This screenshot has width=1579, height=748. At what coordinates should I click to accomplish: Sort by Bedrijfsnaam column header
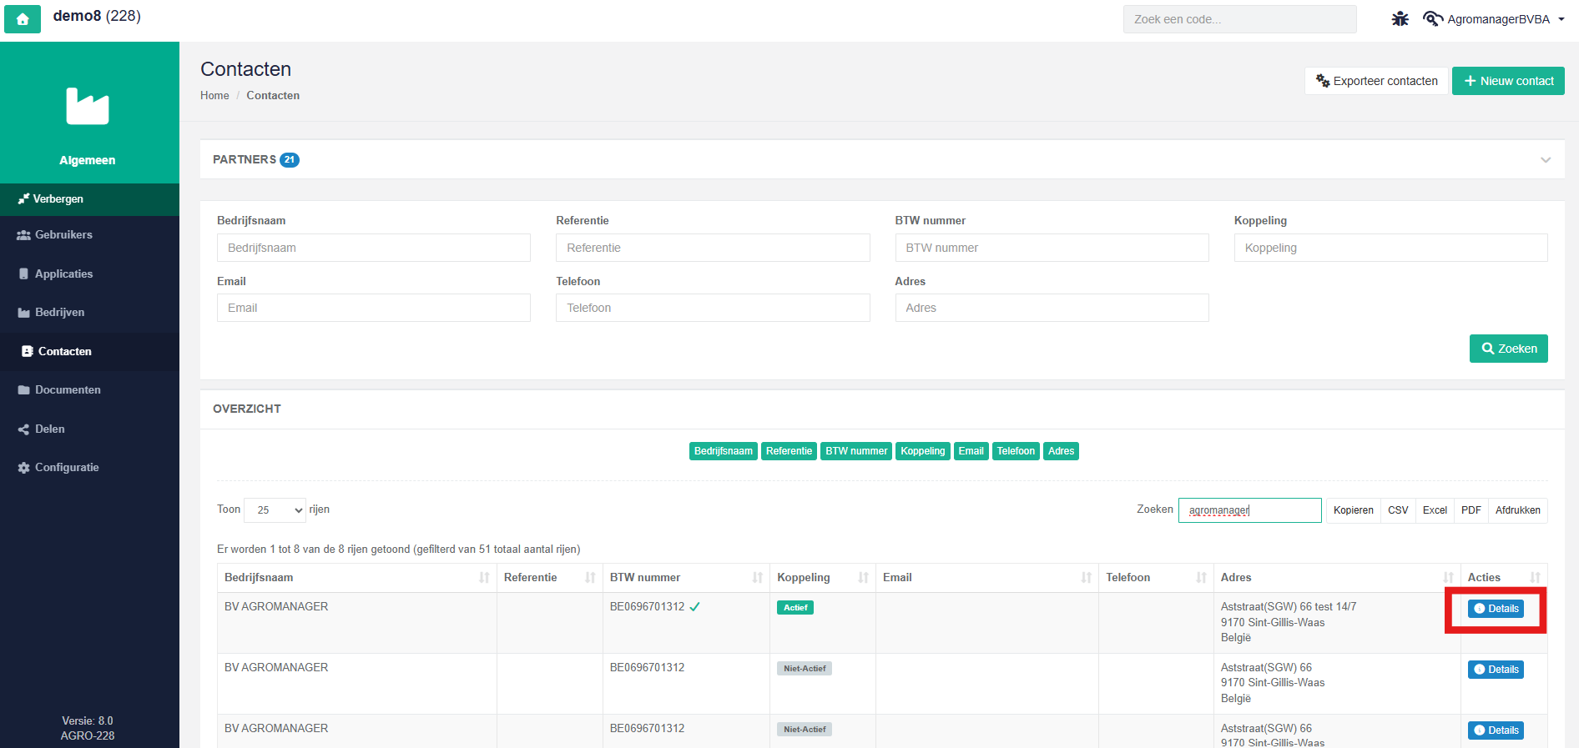pyautogui.click(x=356, y=577)
